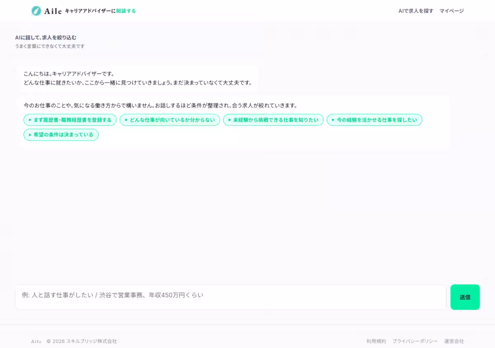Screen dimensions: 495x348
Task: Click the 今のお仕事のことや message text
Action: pos(160,106)
